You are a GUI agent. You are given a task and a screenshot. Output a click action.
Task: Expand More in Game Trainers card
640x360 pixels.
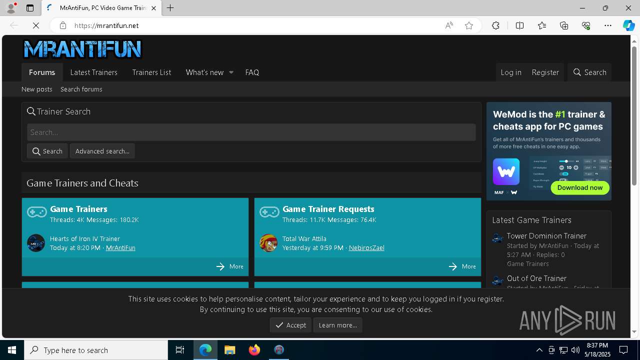pyautogui.click(x=230, y=266)
